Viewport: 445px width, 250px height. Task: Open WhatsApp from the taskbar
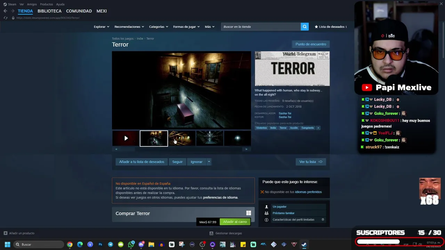point(131,244)
